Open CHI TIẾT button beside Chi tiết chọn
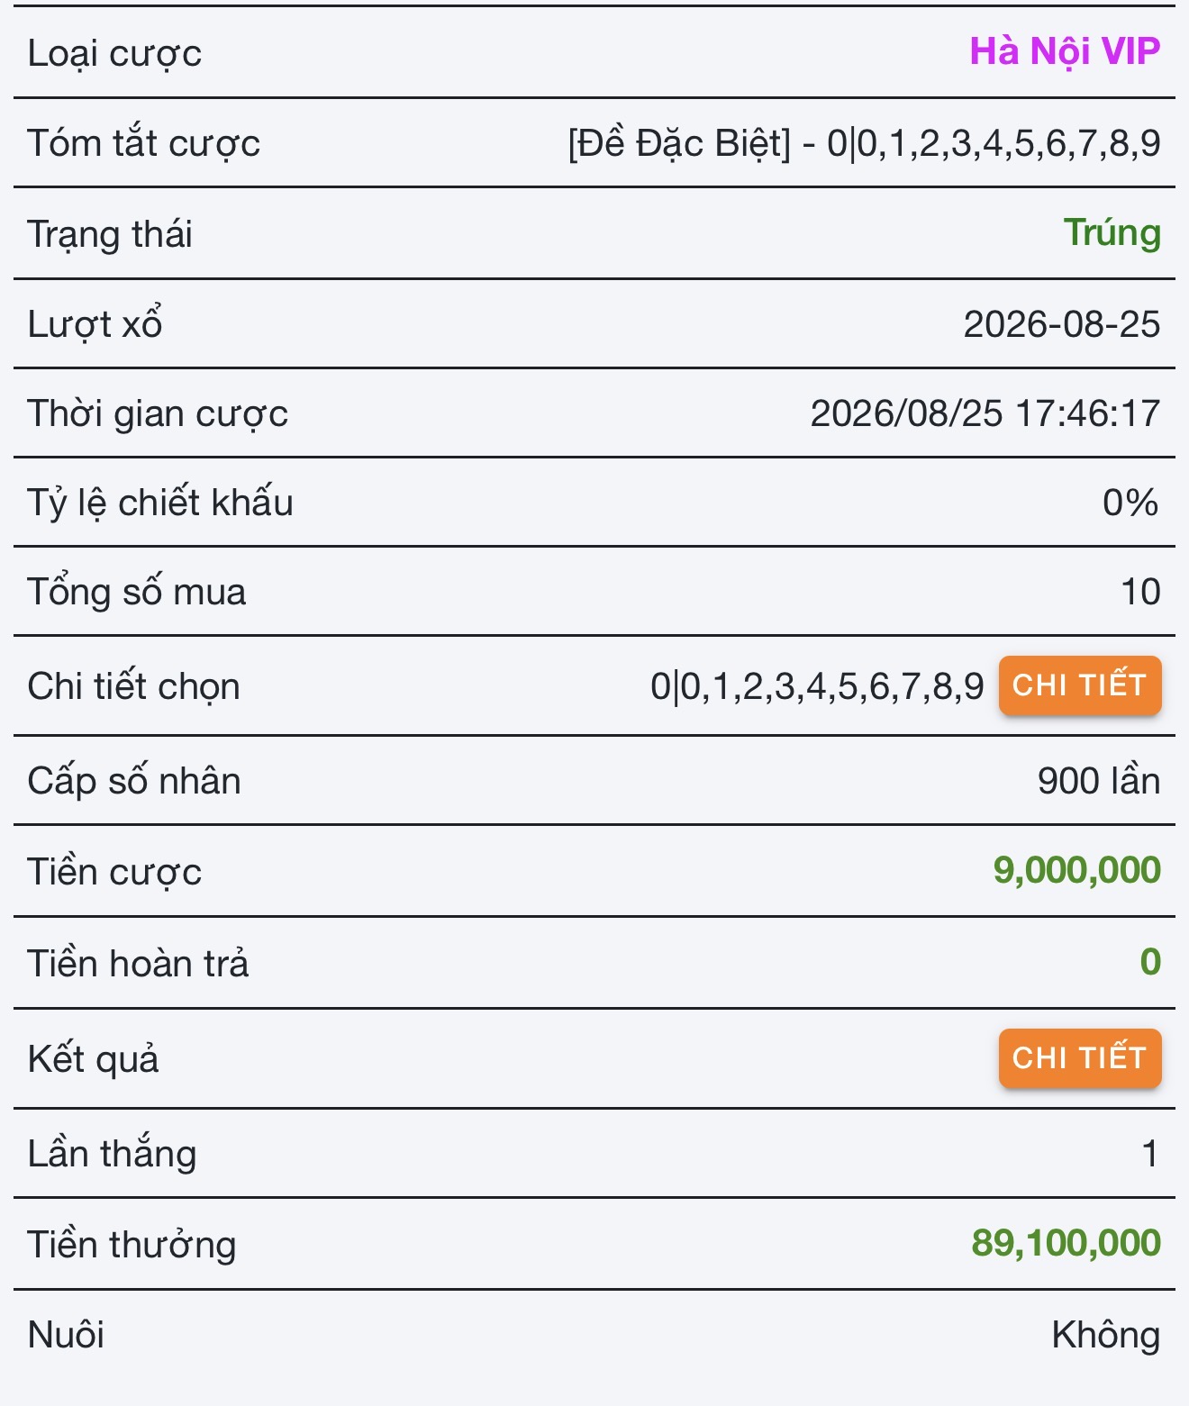Viewport: 1189px width, 1406px height. [1079, 685]
